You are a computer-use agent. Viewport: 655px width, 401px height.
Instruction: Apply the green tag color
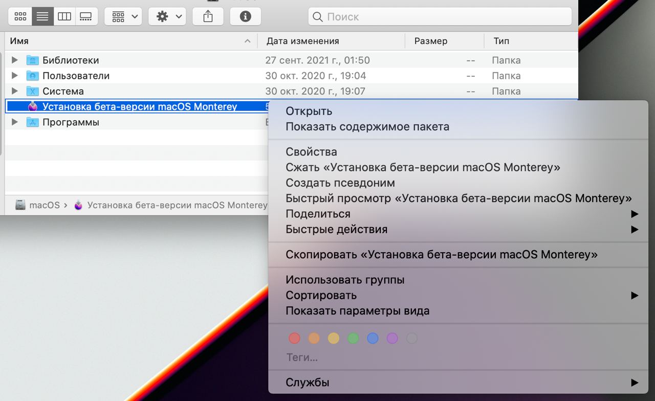[x=353, y=338]
